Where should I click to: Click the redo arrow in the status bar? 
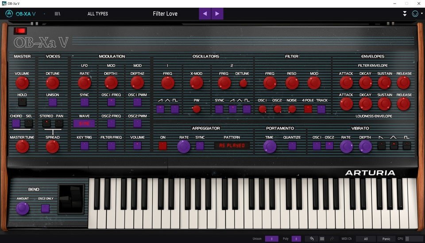click(x=332, y=239)
